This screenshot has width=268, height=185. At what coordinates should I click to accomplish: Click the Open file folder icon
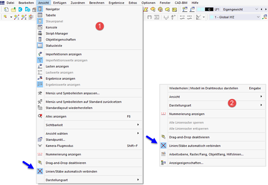[x=13, y=9]
